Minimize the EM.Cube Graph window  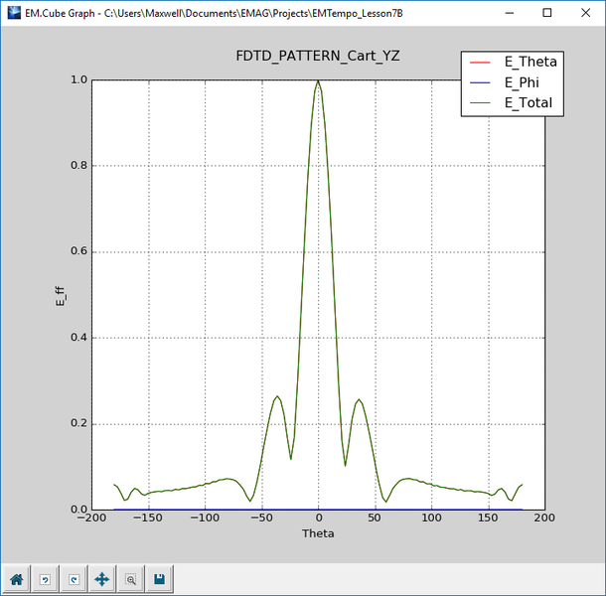[x=501, y=13]
